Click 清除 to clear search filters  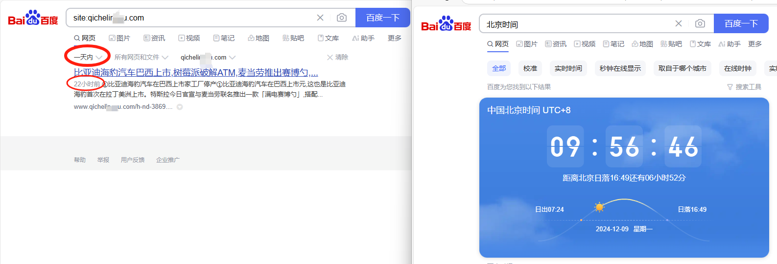coord(338,57)
